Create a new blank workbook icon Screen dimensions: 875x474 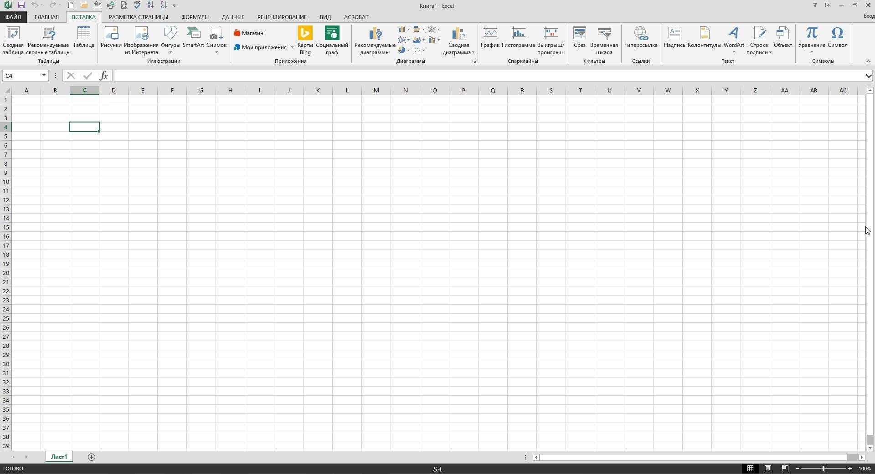pyautogui.click(x=71, y=5)
